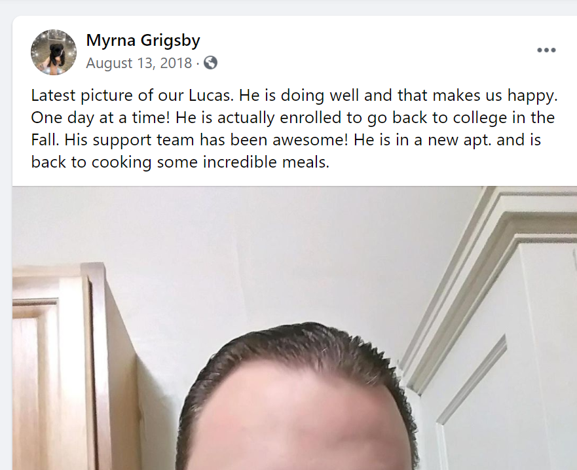Click the word 'Lucas' in the post
The image size is (577, 470).
(x=211, y=96)
